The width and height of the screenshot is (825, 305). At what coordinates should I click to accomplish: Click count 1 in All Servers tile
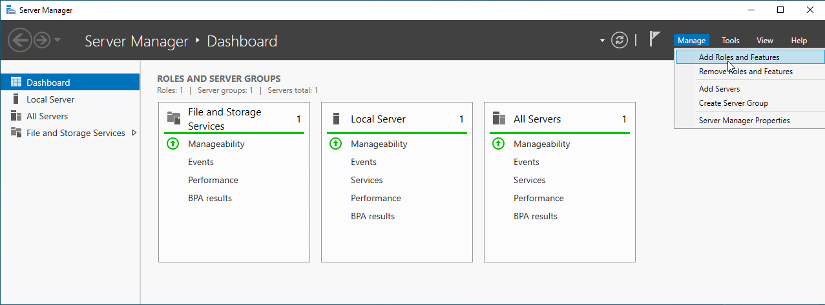tap(624, 119)
